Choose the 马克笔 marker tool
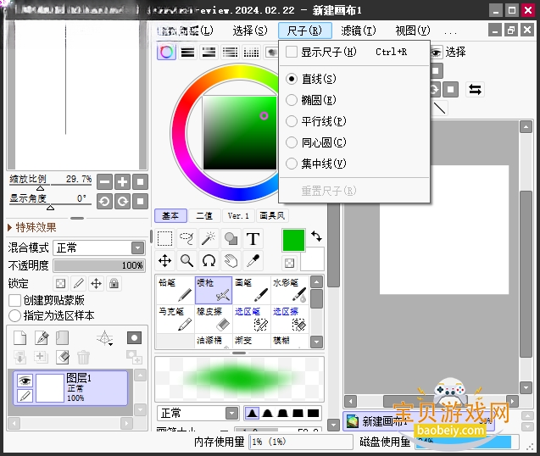Image resolution: width=540 pixels, height=456 pixels. 175,319
